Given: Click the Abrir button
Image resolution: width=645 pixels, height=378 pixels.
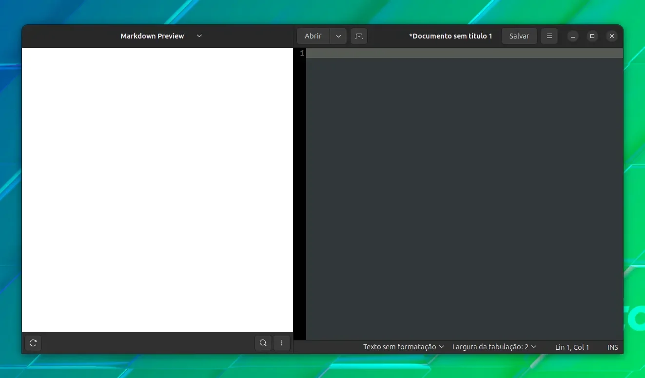Looking at the screenshot, I should [313, 36].
